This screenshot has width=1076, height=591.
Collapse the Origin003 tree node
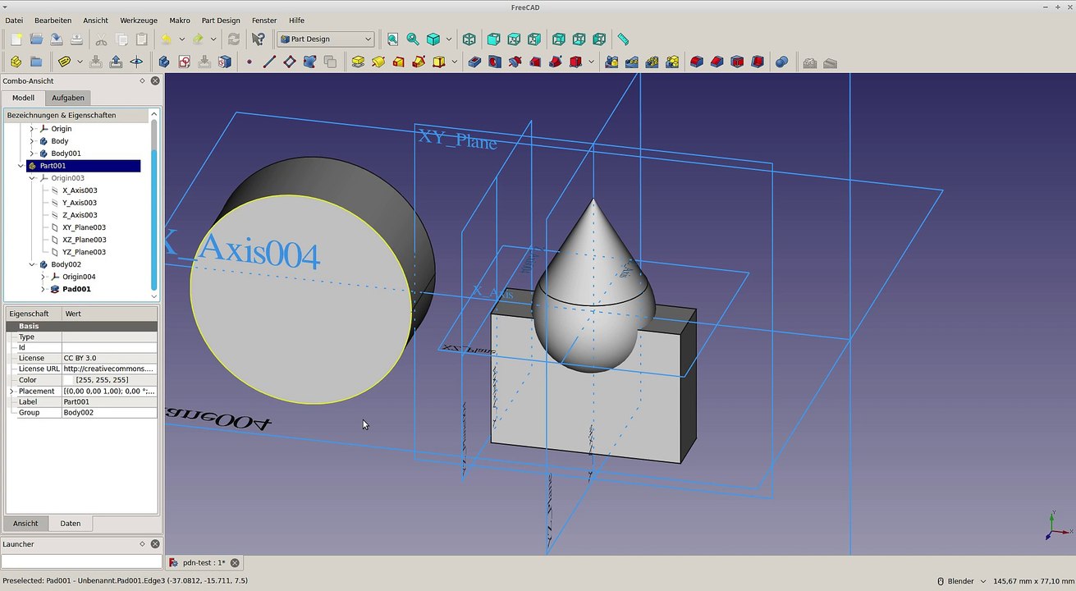32,178
